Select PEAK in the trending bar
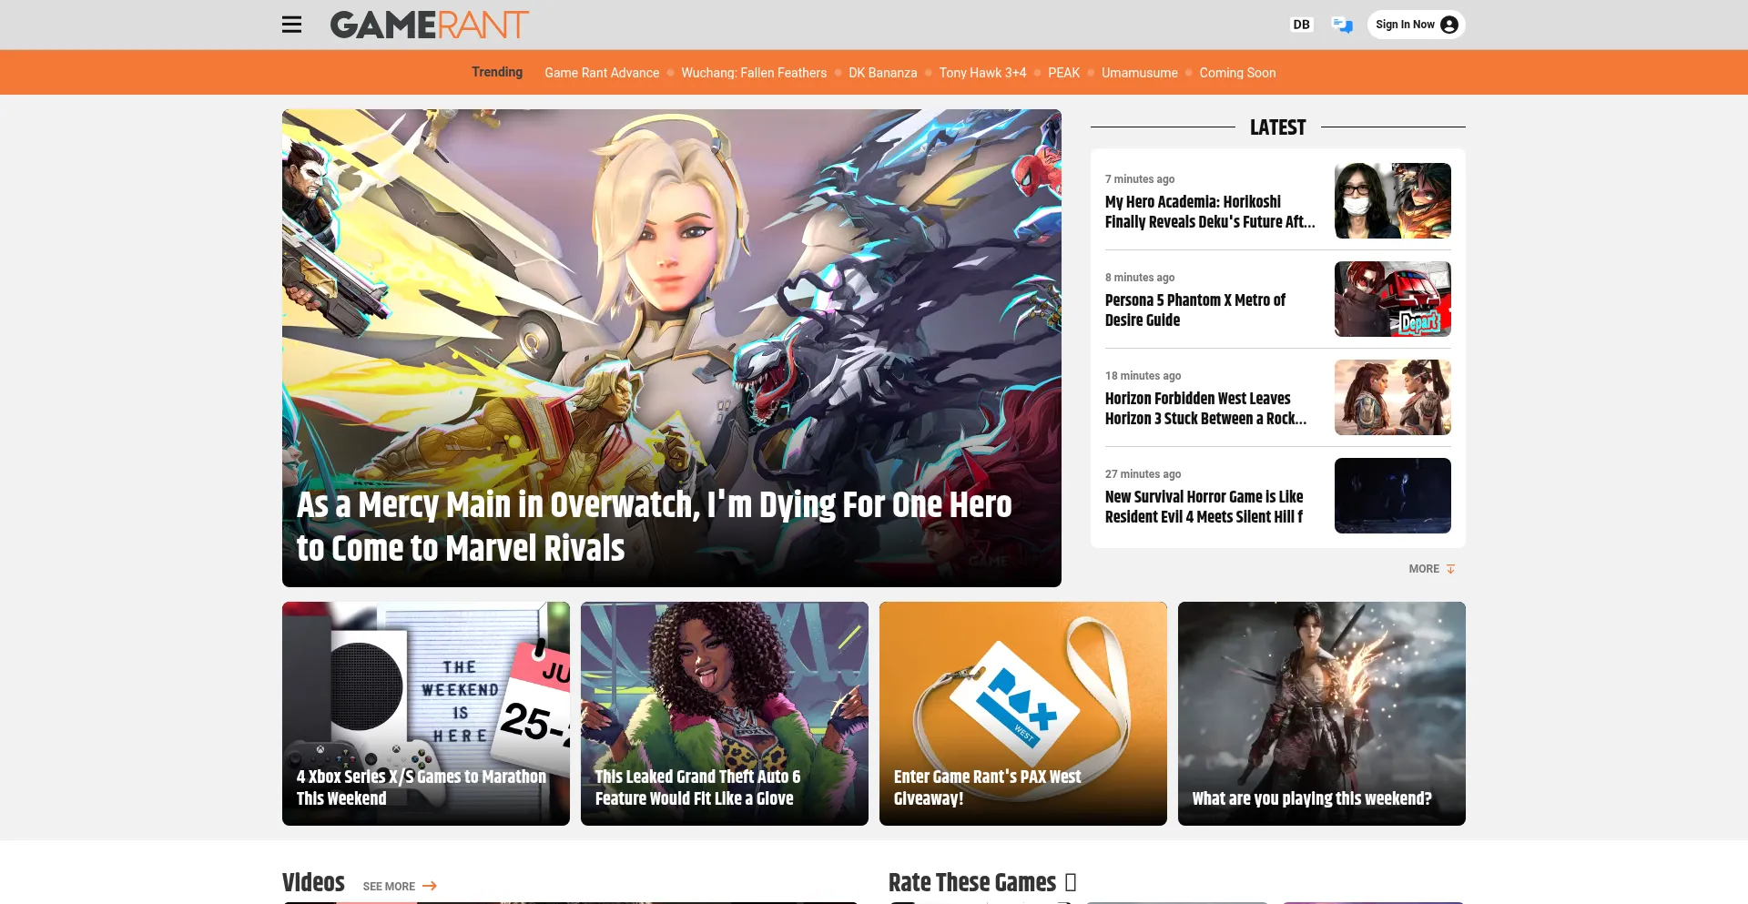 [x=1063, y=73]
